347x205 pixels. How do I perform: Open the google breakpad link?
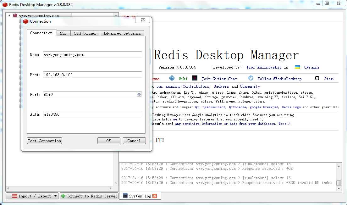[x=264, y=107]
